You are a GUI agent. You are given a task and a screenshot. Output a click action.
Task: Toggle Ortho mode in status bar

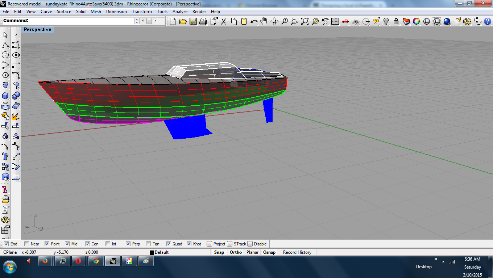[236, 252]
